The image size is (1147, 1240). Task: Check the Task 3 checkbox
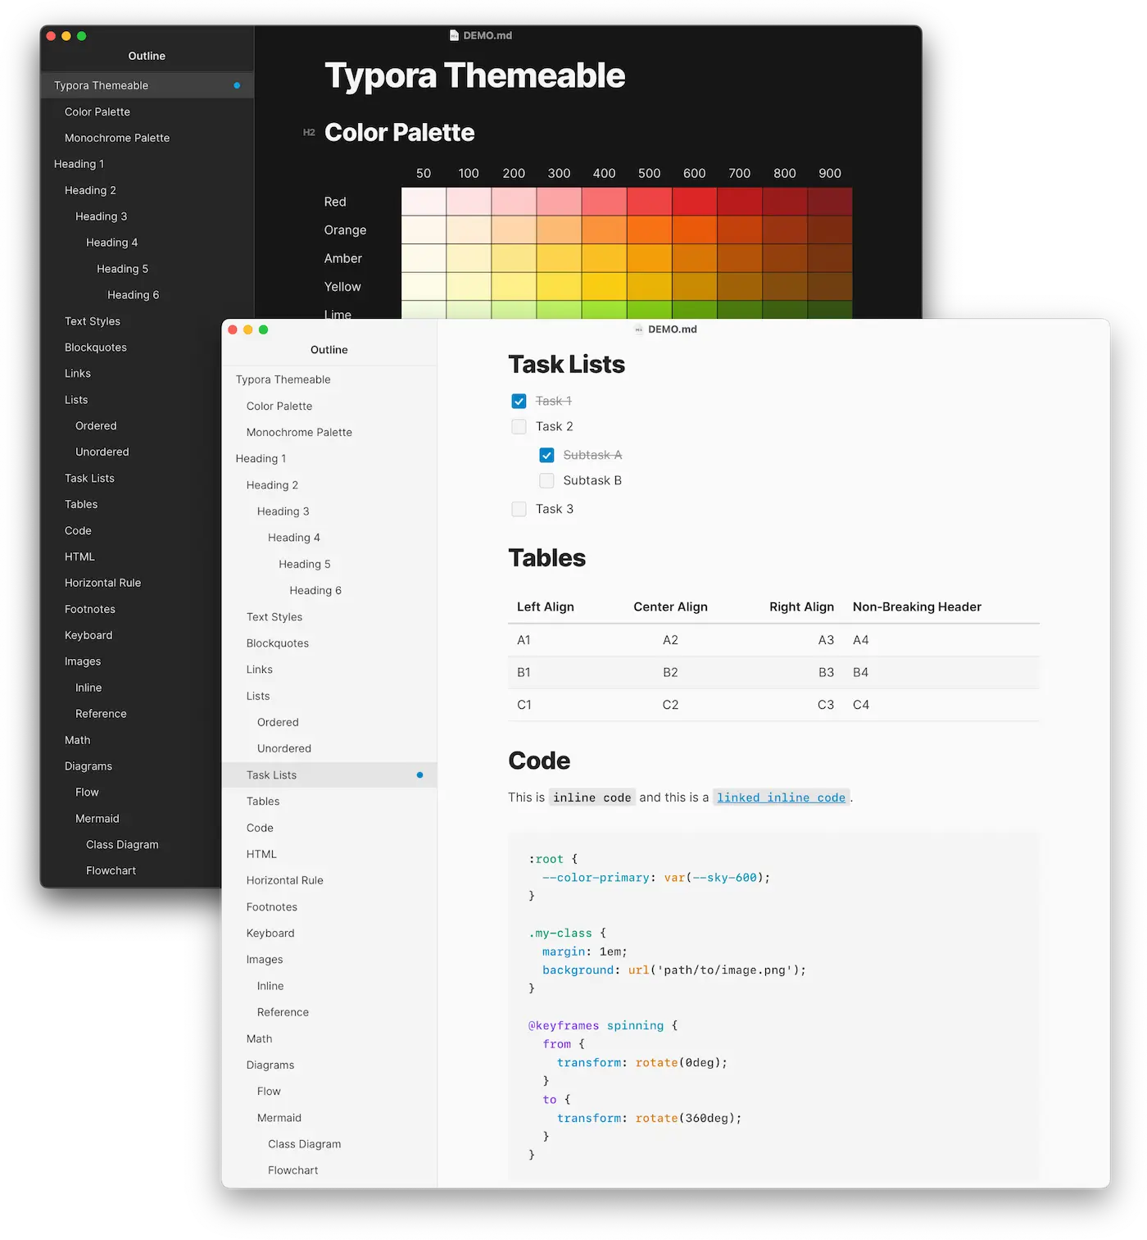coord(519,509)
